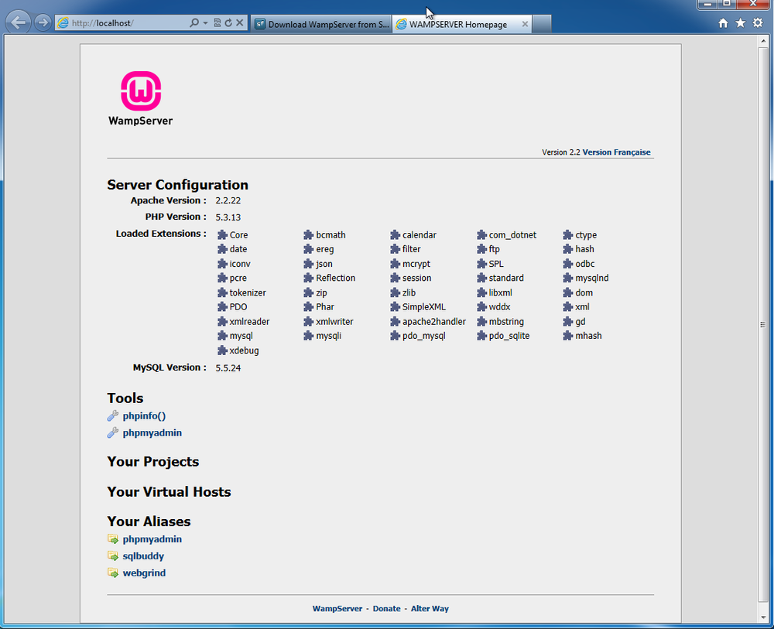The width and height of the screenshot is (774, 629).
Task: Click the Your Virtual Hosts heading
Action: point(169,492)
